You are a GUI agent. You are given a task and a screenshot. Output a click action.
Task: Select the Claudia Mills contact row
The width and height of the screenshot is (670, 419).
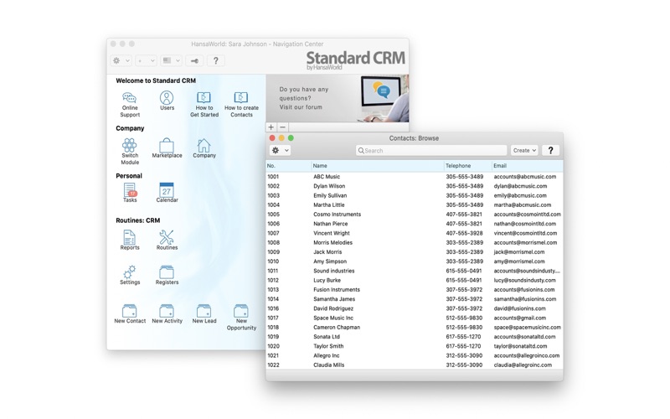coord(414,365)
